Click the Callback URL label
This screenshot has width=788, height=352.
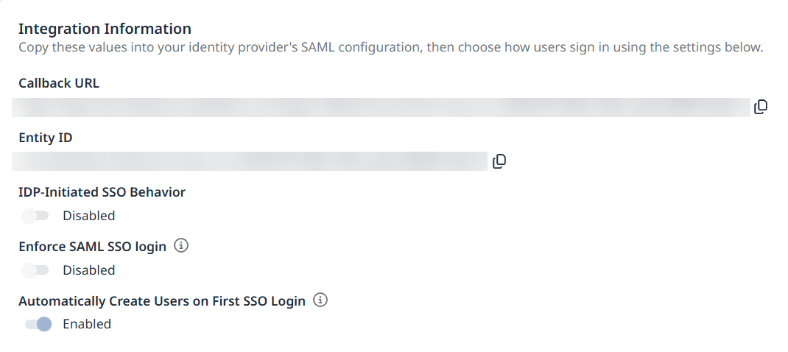[x=59, y=83]
